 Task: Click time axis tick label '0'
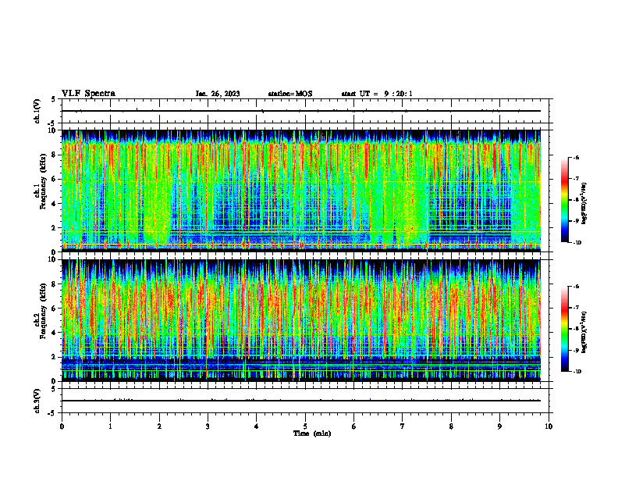pyautogui.click(x=62, y=426)
